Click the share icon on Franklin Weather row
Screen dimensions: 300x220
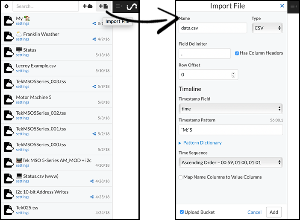[x=94, y=39]
